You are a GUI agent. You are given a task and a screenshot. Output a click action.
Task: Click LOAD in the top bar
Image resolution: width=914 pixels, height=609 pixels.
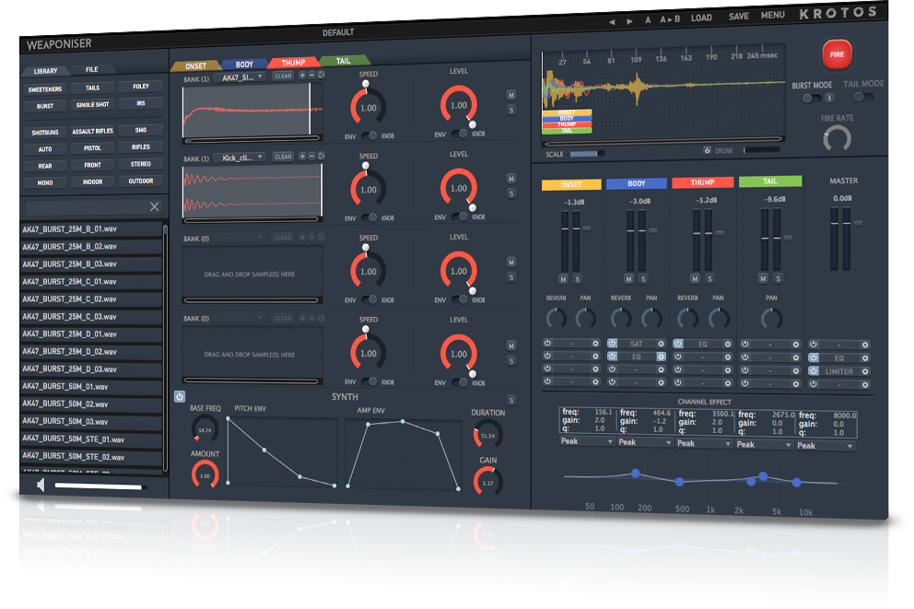701,18
